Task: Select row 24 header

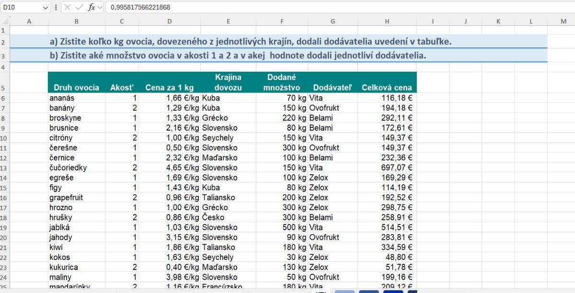Action: 5,277
